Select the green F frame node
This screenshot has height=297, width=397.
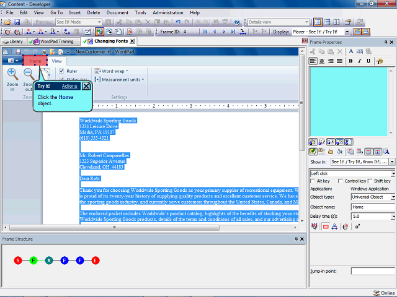click(x=33, y=260)
